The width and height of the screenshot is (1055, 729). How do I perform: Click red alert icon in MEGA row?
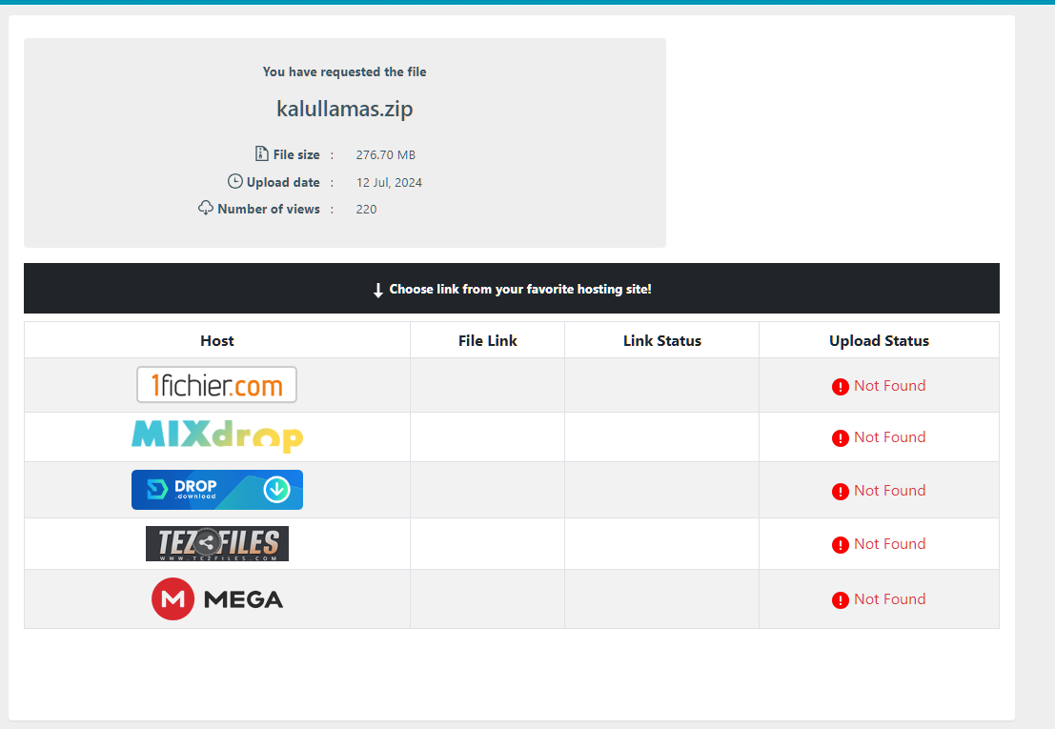coord(841,600)
